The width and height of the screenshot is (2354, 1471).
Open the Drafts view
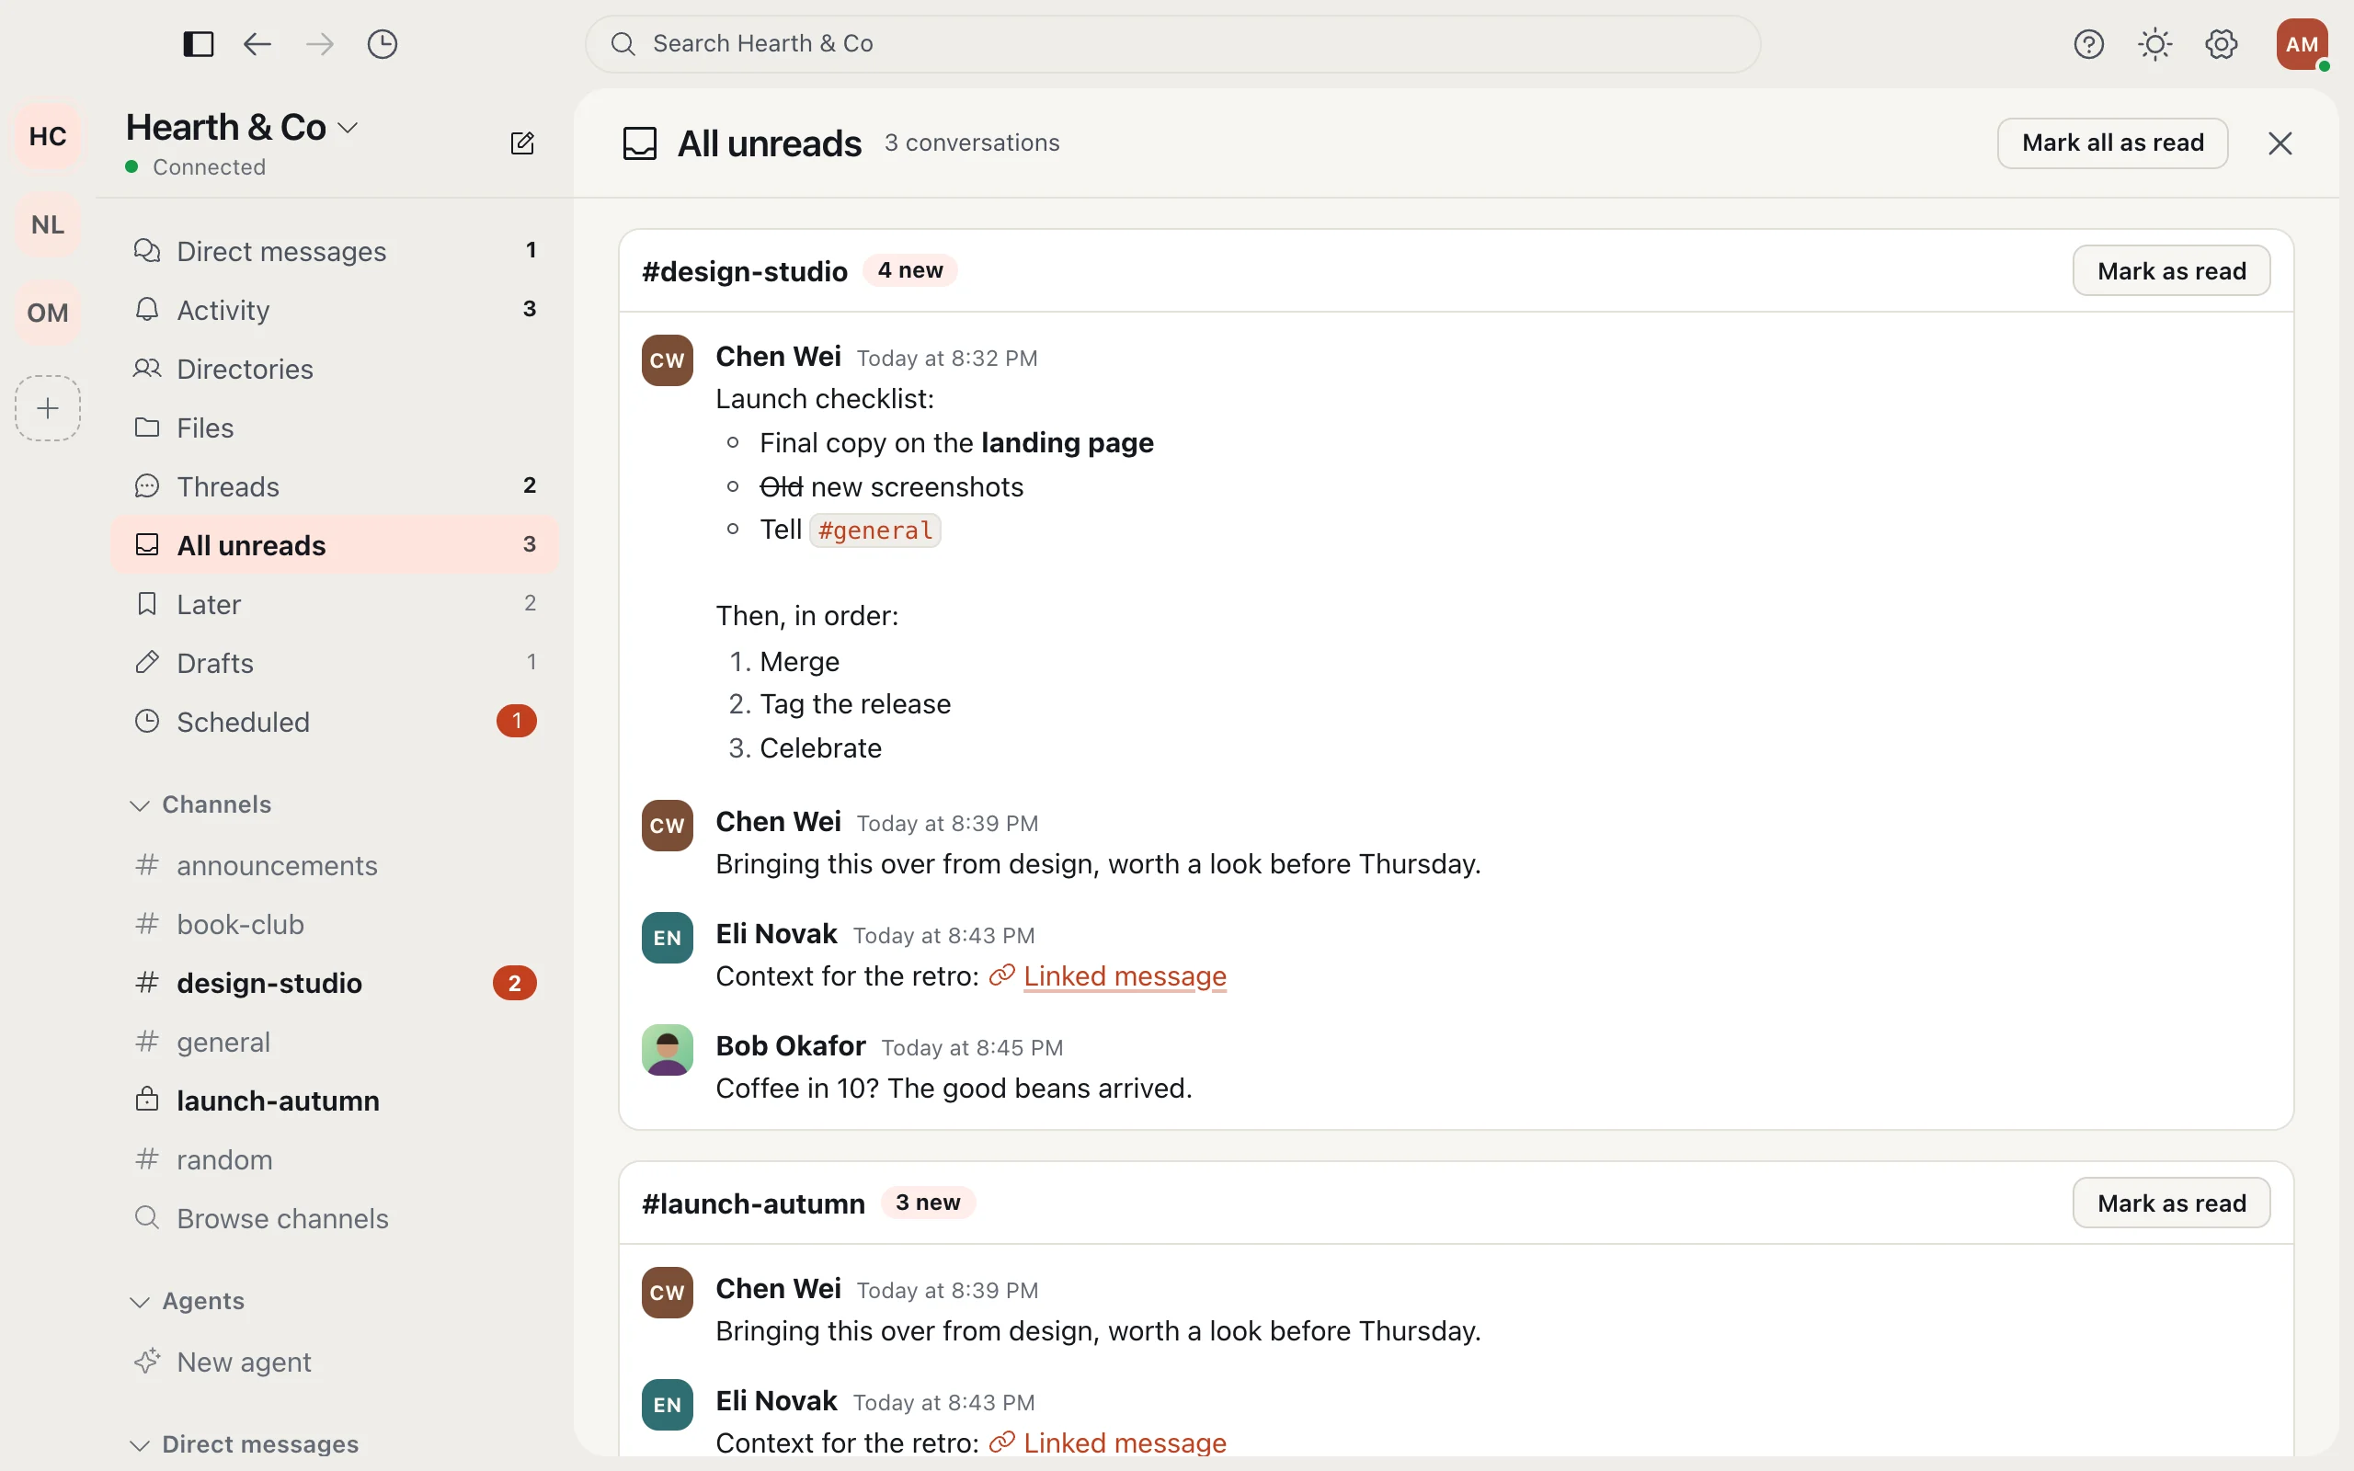[335, 663]
